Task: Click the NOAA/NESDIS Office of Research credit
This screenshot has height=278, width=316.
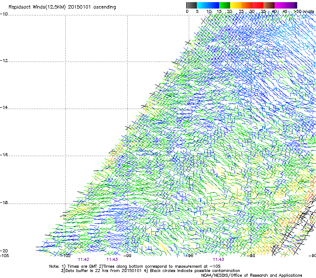Action: point(252,275)
